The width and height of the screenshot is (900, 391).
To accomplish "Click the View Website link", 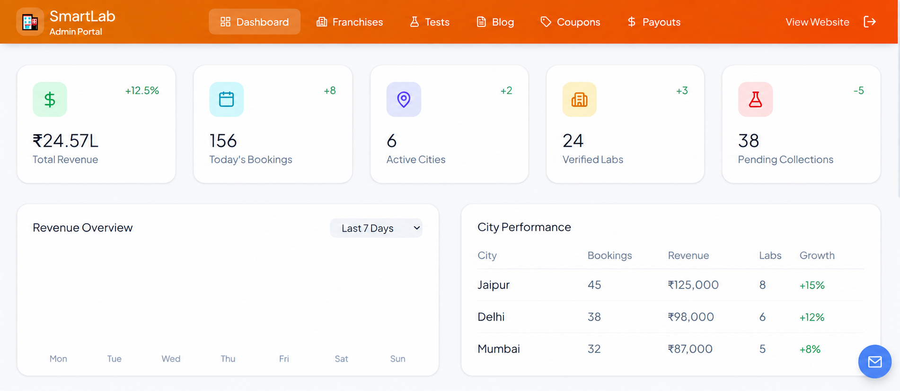I will click(x=817, y=22).
